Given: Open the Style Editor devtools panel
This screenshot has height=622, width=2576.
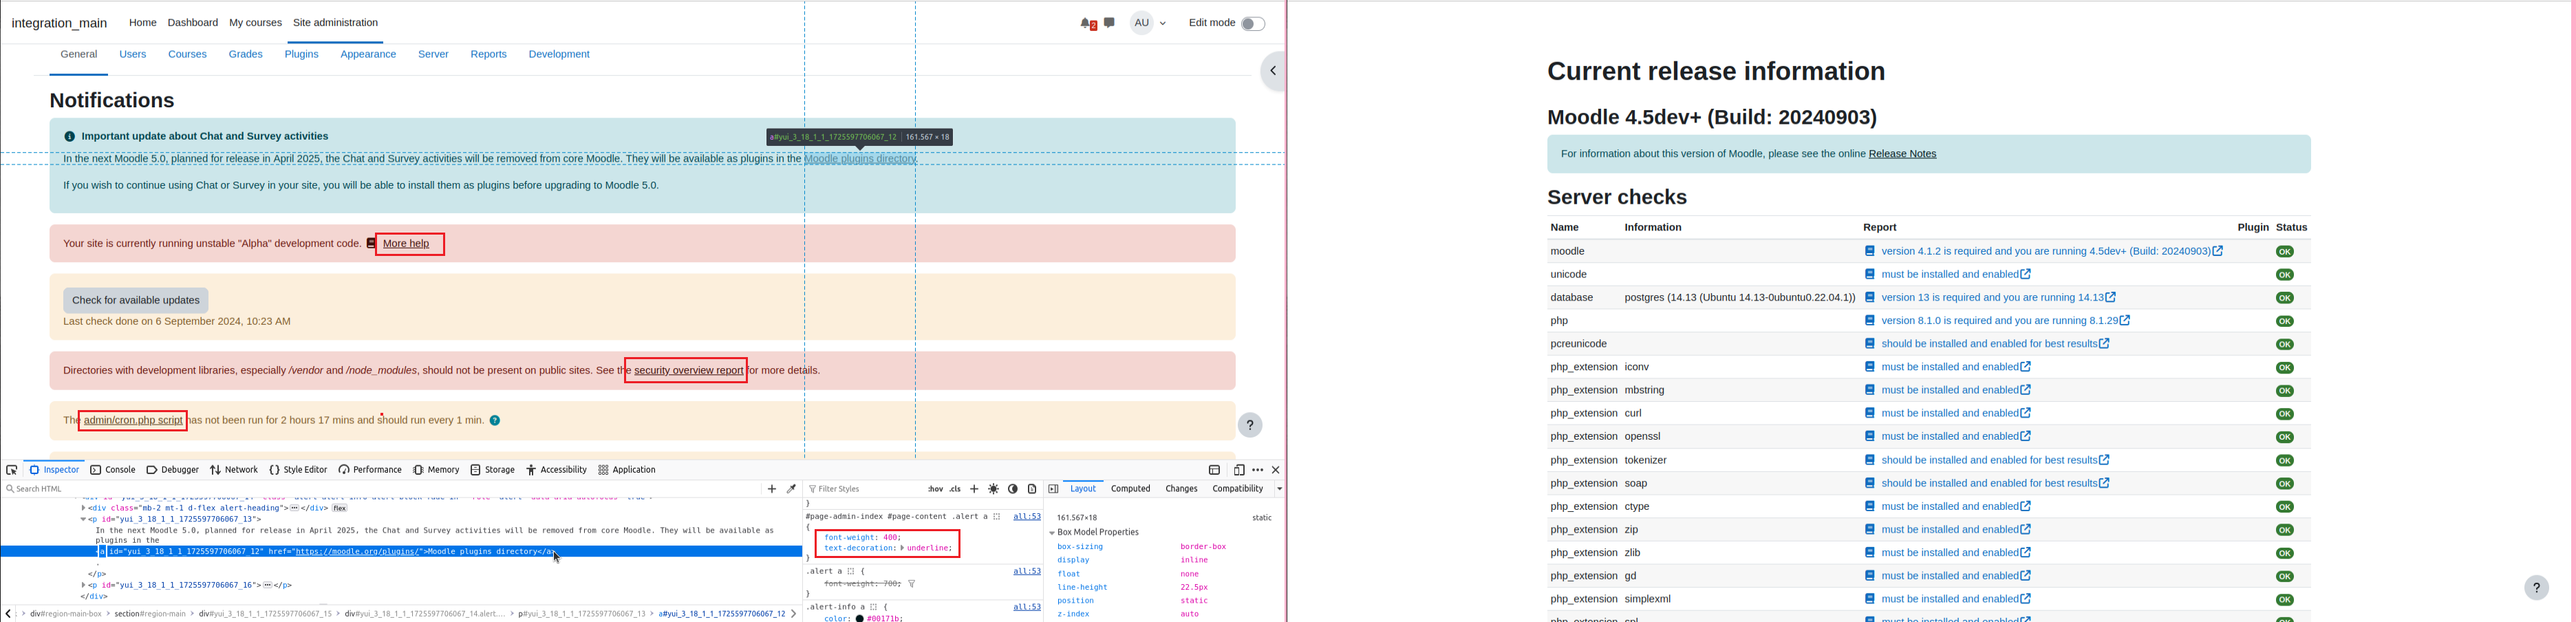Looking at the screenshot, I should [298, 470].
